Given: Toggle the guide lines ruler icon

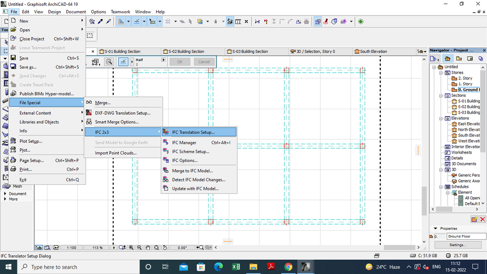Looking at the screenshot, I should click(x=121, y=21).
